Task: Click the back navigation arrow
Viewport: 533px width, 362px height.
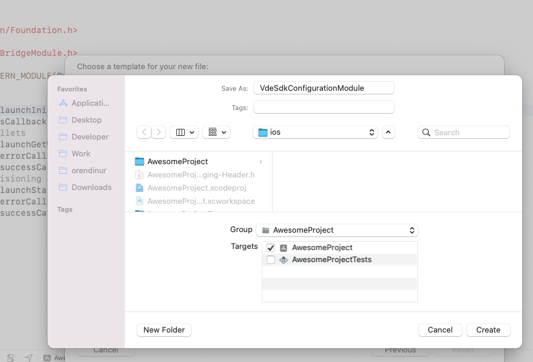Action: [x=144, y=132]
